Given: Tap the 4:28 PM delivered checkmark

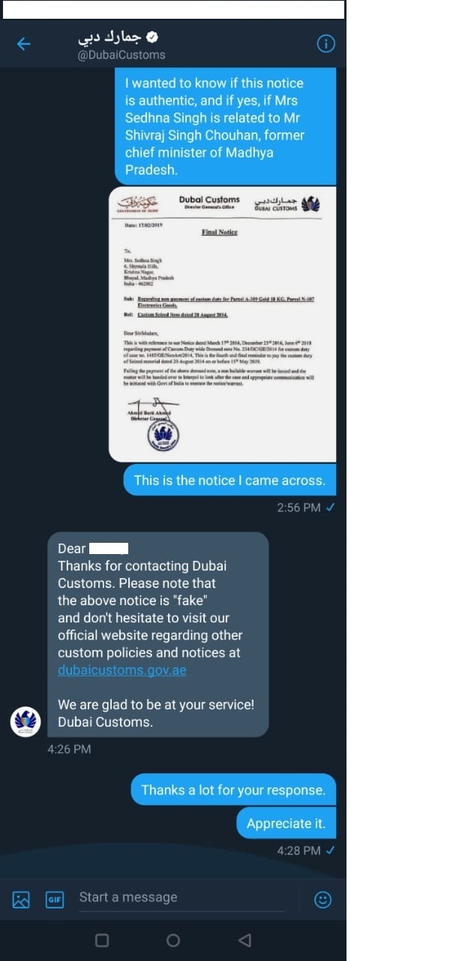Looking at the screenshot, I should (x=331, y=851).
